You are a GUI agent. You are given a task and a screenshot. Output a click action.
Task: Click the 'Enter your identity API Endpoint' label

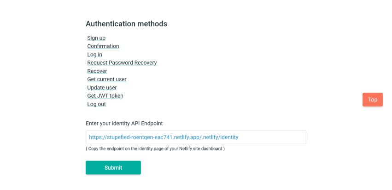pos(124,124)
